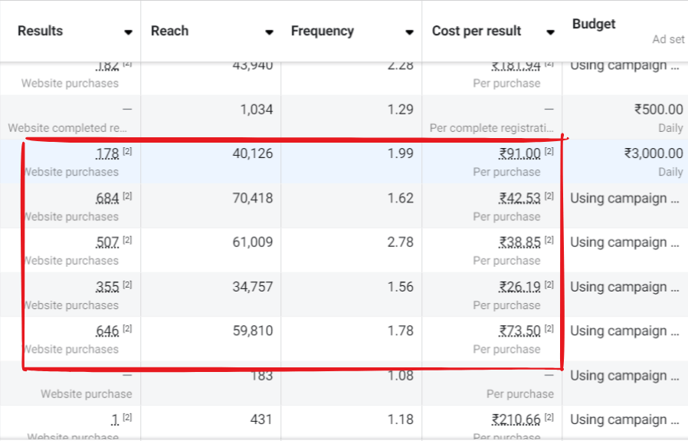Image resolution: width=688 pixels, height=441 pixels.
Task: Click the ₹42.53 cost per purchase value
Action: [519, 199]
